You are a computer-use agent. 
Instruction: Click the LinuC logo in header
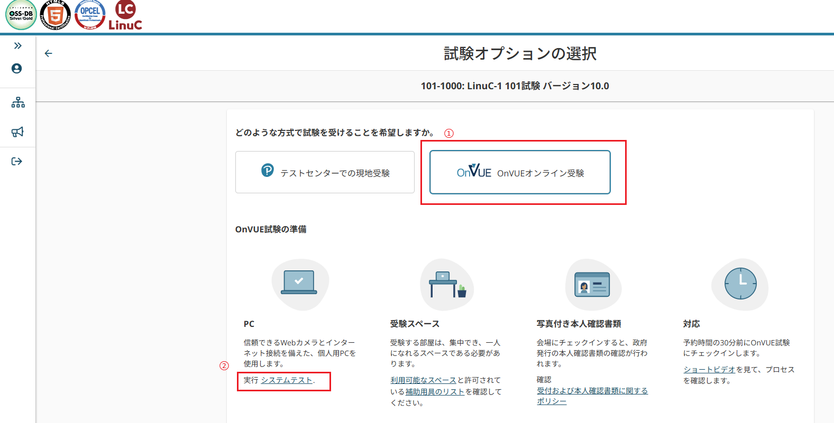125,15
